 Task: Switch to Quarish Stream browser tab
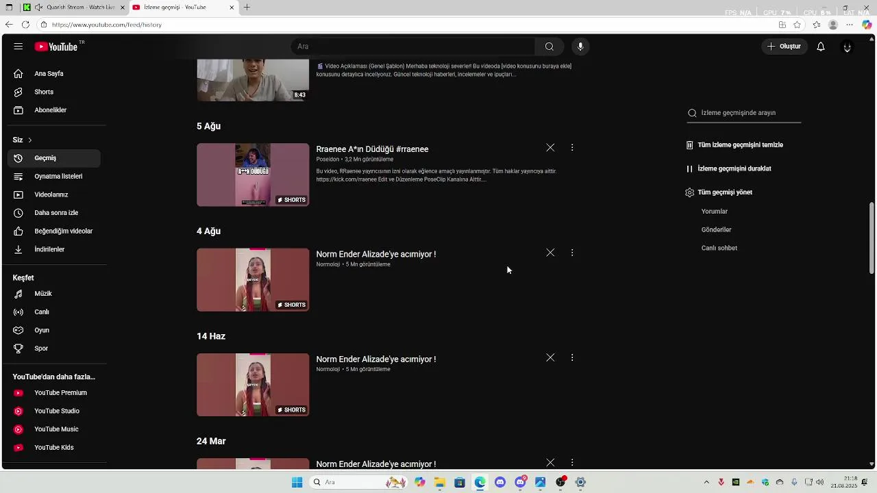point(73,8)
